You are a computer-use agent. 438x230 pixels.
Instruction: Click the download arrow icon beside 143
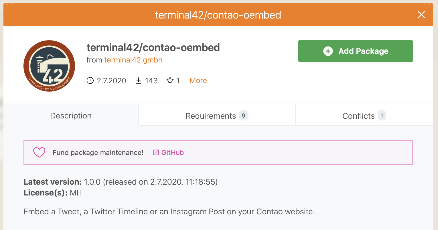coord(139,80)
